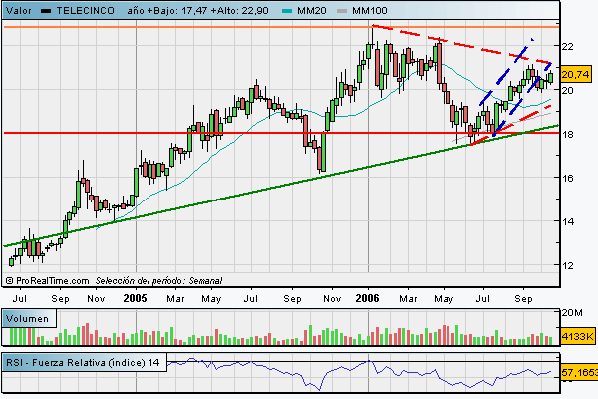598x399 pixels.
Task: Click the 'Volumen' panel label
Action: point(28,319)
